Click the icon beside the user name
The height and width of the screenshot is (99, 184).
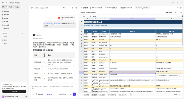[x=26, y=97]
